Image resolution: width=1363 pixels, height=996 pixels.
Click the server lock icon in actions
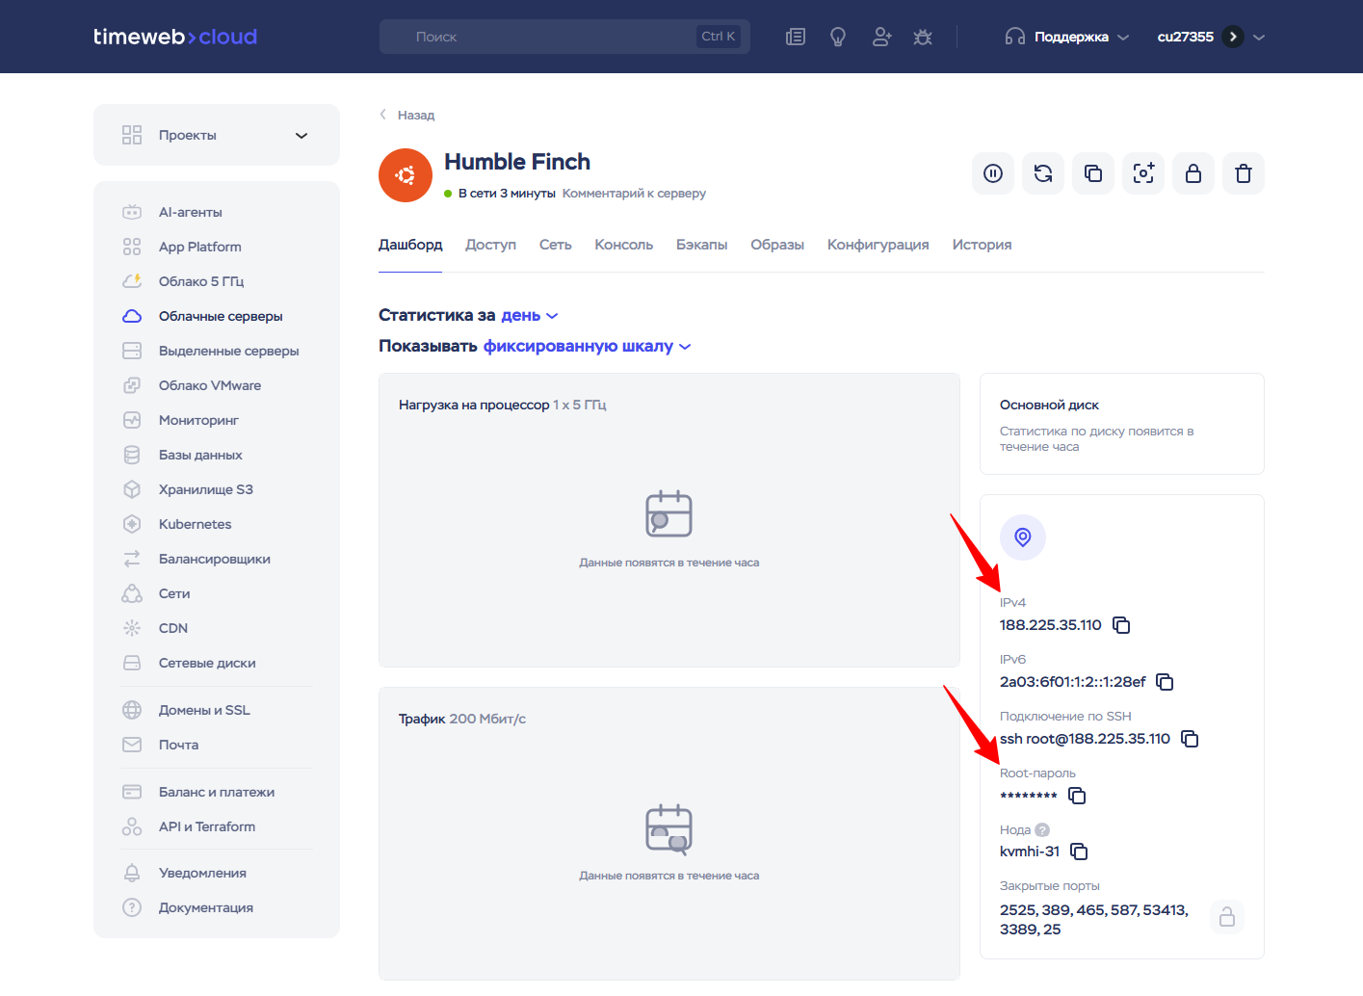(1193, 173)
